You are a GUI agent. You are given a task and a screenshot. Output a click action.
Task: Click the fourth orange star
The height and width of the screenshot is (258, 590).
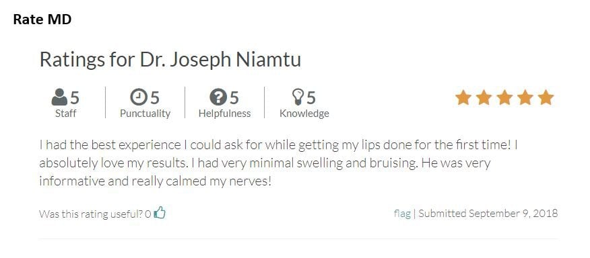click(x=525, y=97)
